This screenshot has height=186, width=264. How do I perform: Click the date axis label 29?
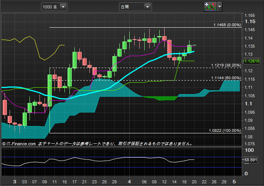(114, 182)
